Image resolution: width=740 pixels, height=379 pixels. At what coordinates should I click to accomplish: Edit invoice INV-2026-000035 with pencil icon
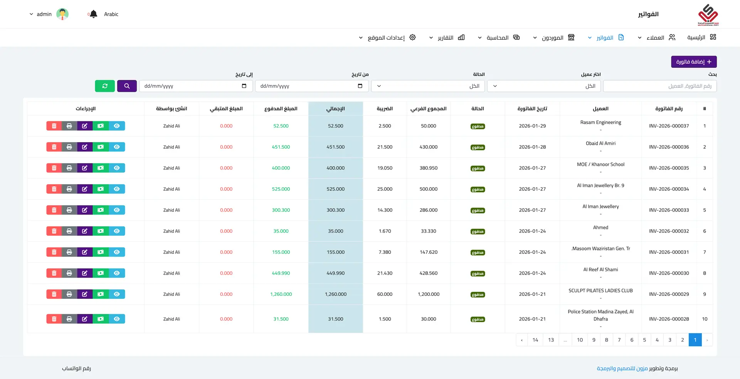(x=85, y=168)
